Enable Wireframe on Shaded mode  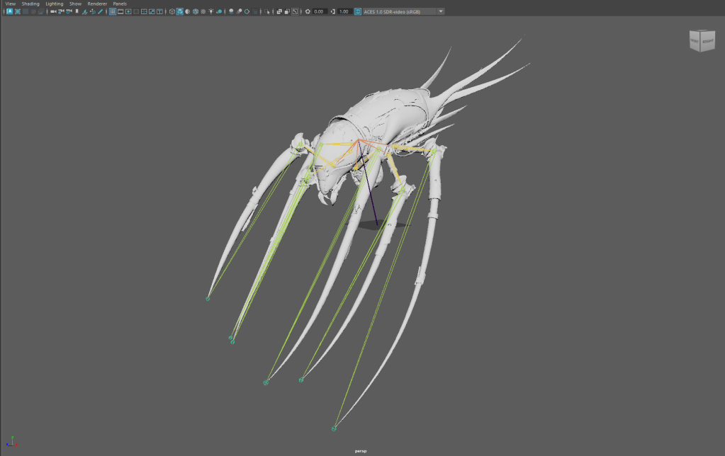[196, 12]
